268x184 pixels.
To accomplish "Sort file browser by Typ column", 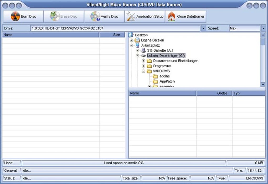I will coord(249,93).
